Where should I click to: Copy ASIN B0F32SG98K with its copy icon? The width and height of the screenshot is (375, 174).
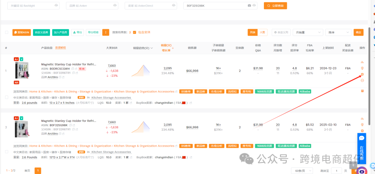(x=70, y=125)
